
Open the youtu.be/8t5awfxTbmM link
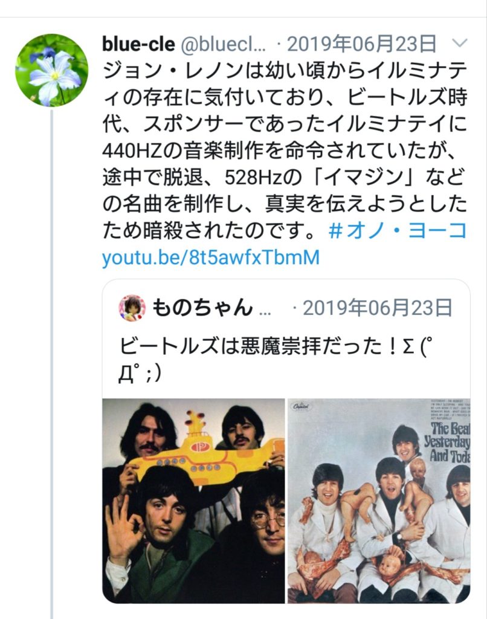click(x=211, y=258)
